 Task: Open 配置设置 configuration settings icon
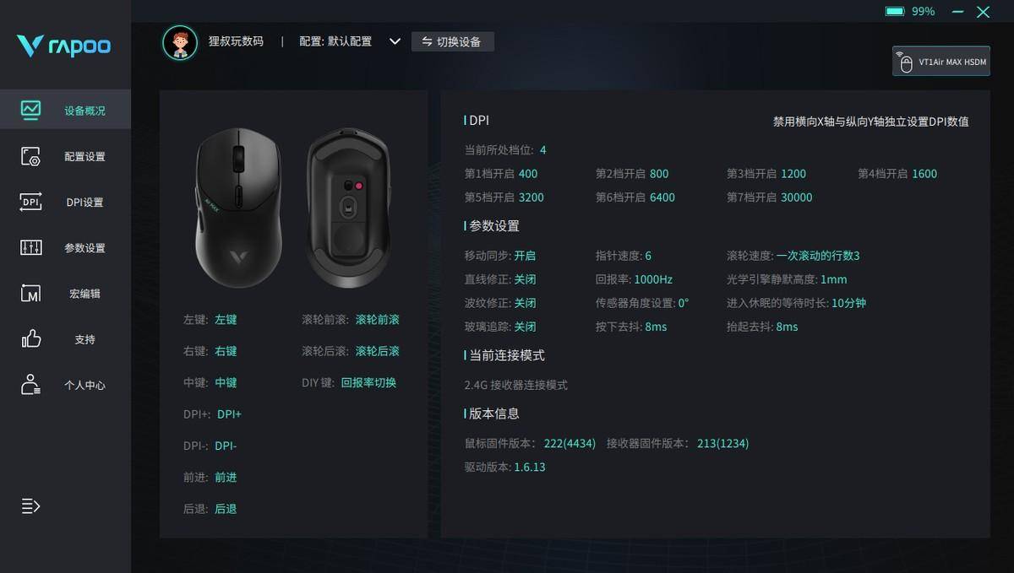(31, 156)
